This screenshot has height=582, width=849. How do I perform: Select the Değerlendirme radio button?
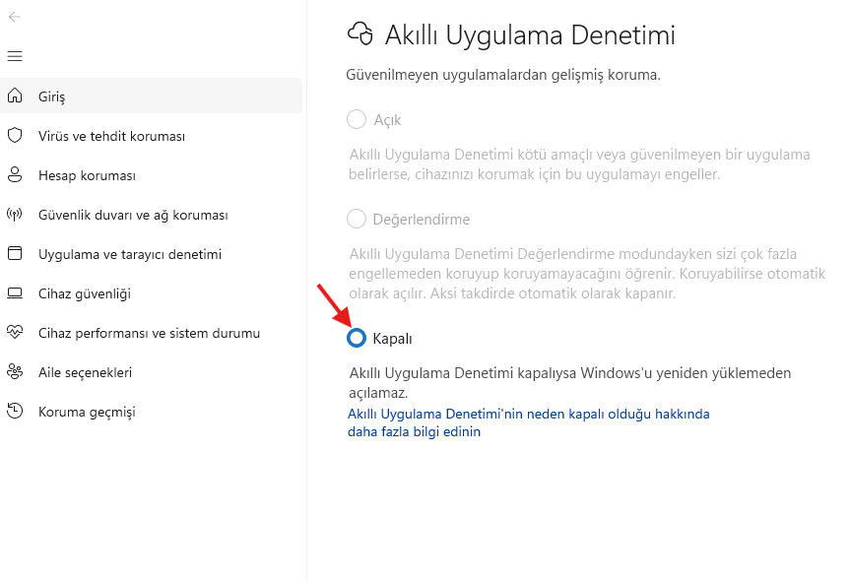click(357, 220)
